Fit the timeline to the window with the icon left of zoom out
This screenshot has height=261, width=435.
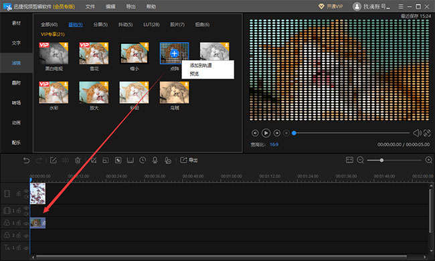tap(349, 160)
